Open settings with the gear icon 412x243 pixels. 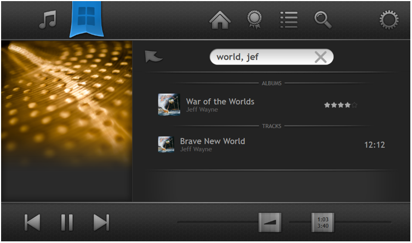pos(389,20)
